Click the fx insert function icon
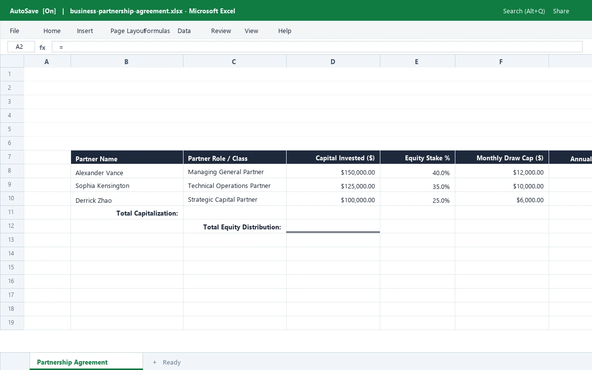 pos(42,47)
